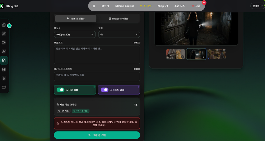
Task: Open the credit card sidebar icon
Action: (4, 87)
